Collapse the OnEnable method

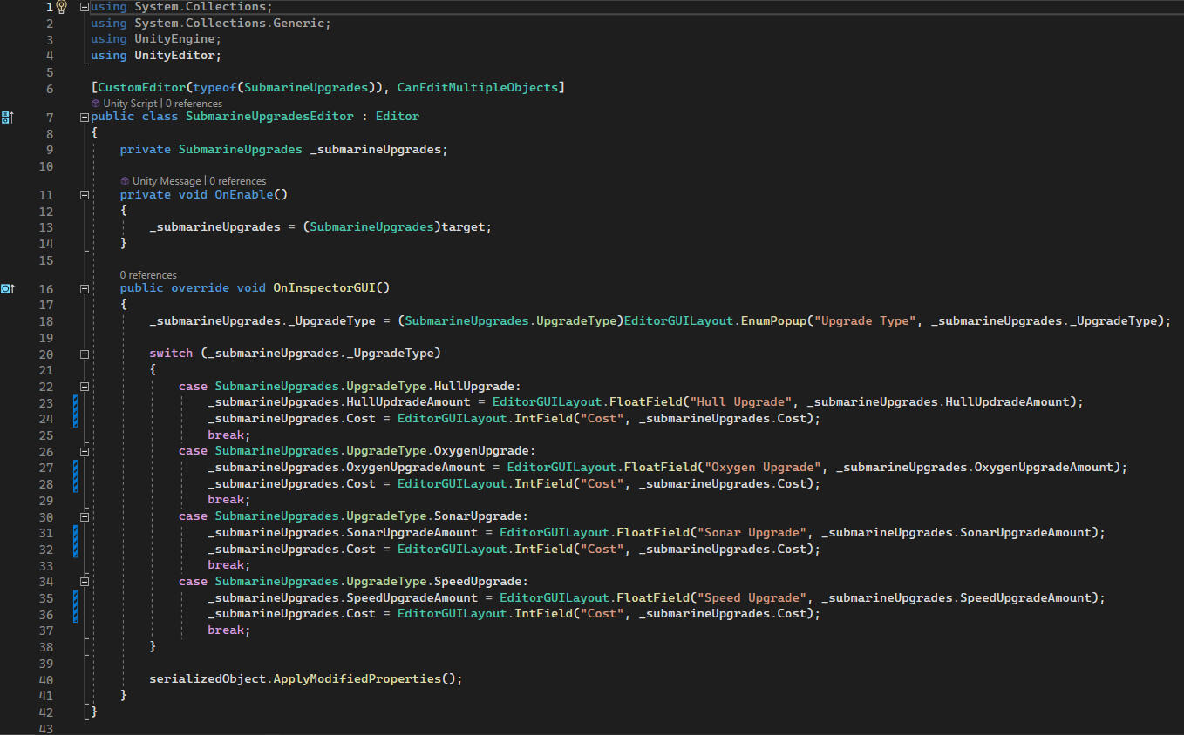point(85,195)
